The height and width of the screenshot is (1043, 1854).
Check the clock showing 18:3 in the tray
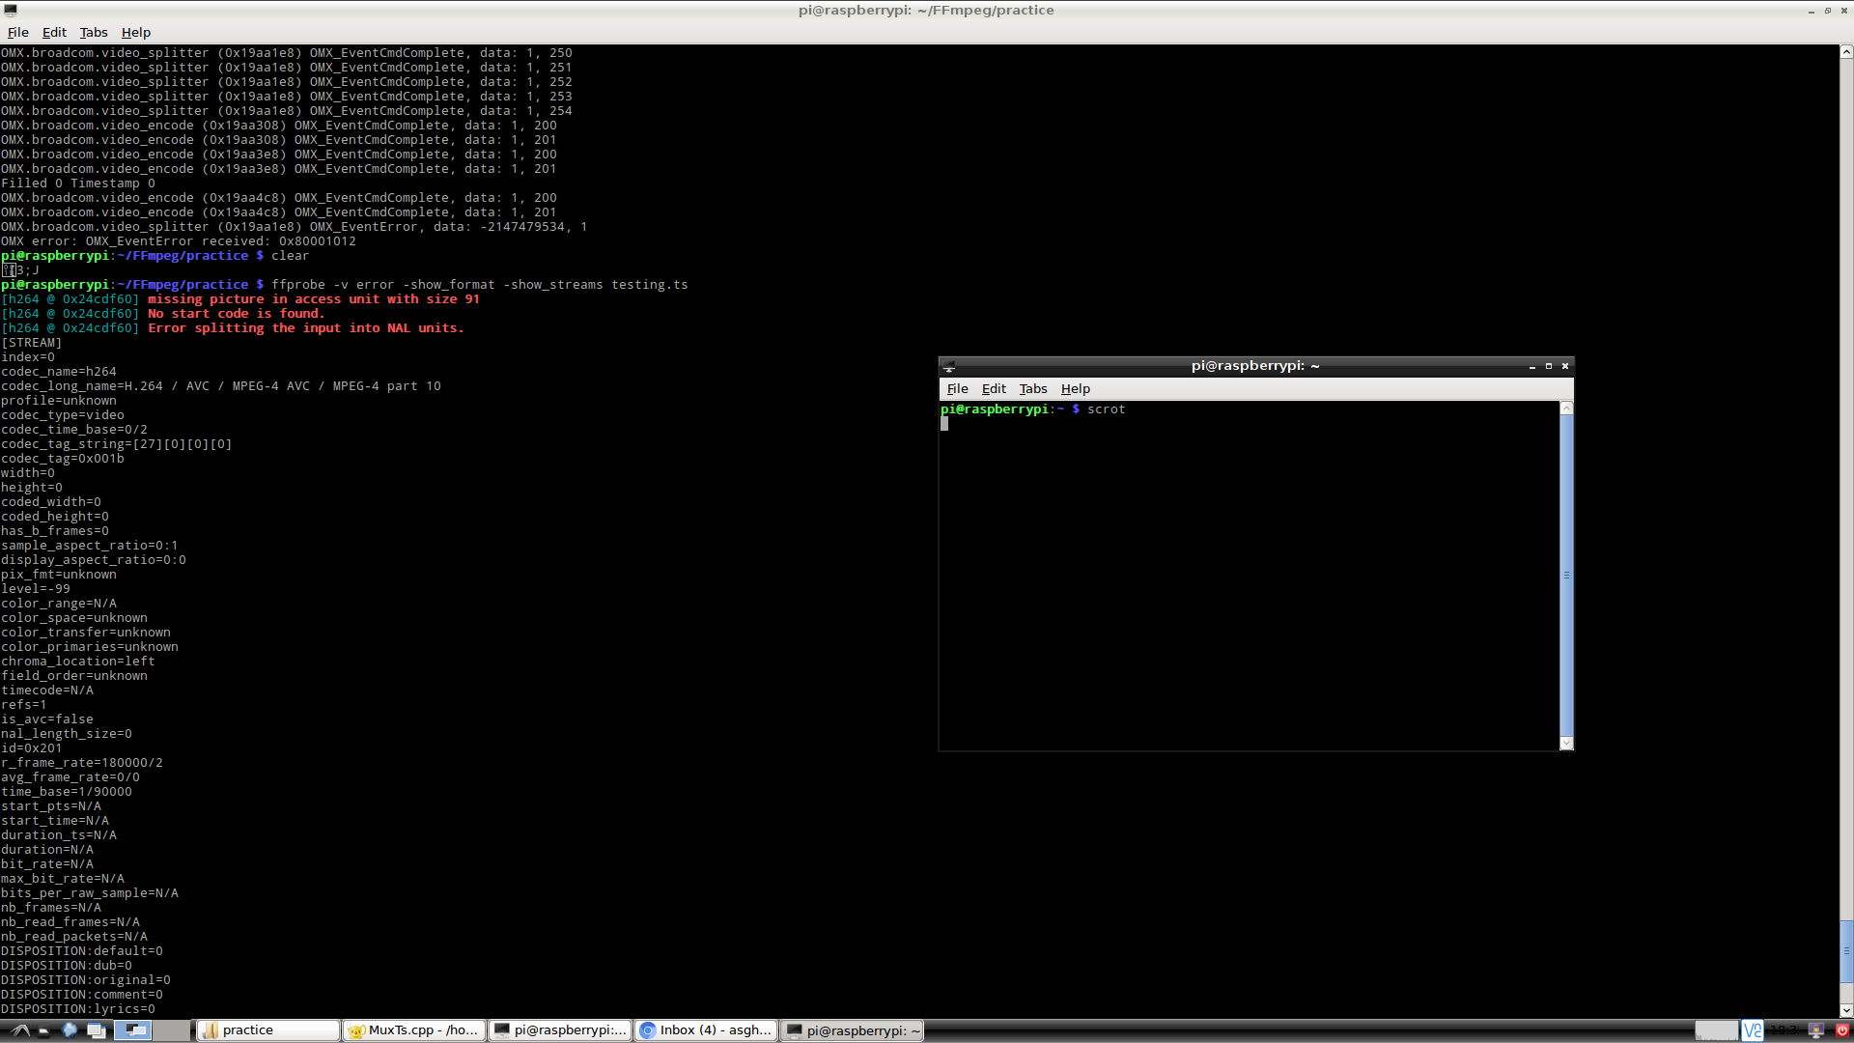(1784, 1030)
